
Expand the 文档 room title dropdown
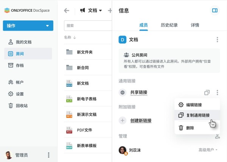click(100, 11)
